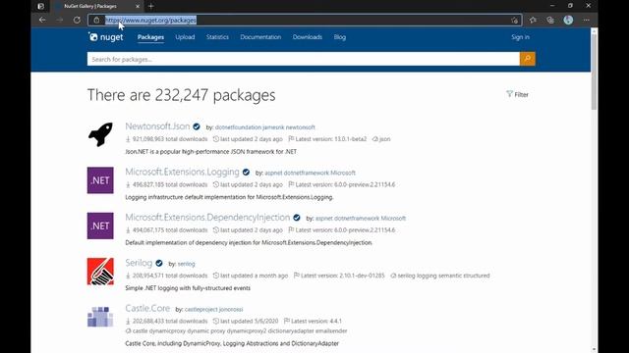Open the Statistics nav item

point(217,37)
